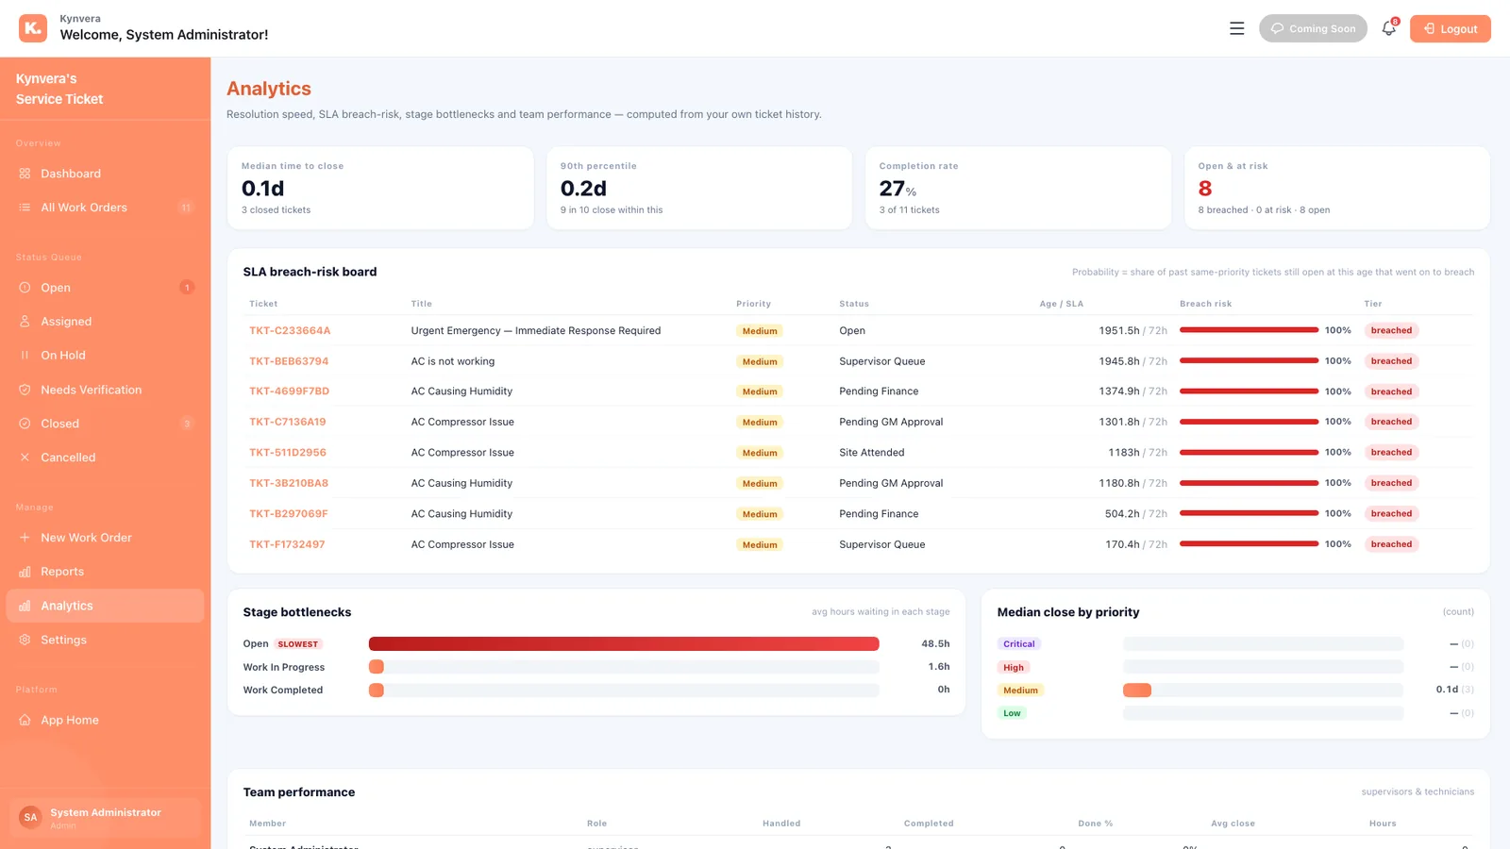Click the SA user avatar
The image size is (1510, 849).
tap(30, 817)
